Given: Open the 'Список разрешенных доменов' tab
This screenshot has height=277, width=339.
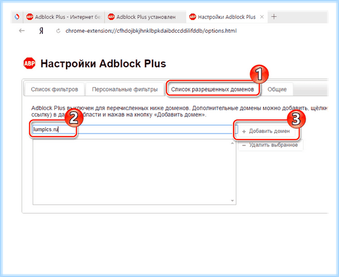Looking at the screenshot, I should 212,89.
